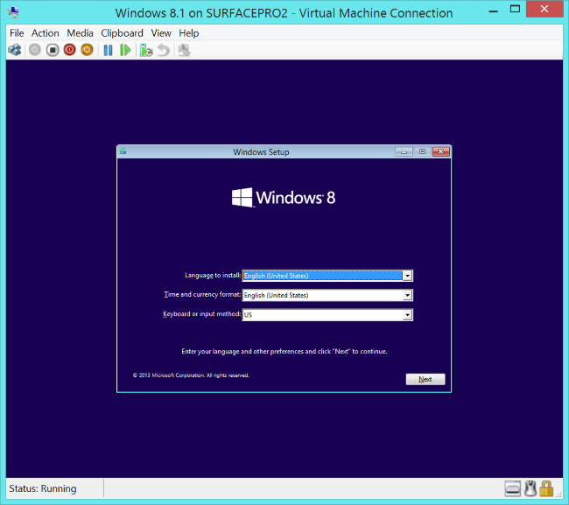This screenshot has height=505, width=569.
Task: Expand the Language to install dropdown
Action: (407, 276)
